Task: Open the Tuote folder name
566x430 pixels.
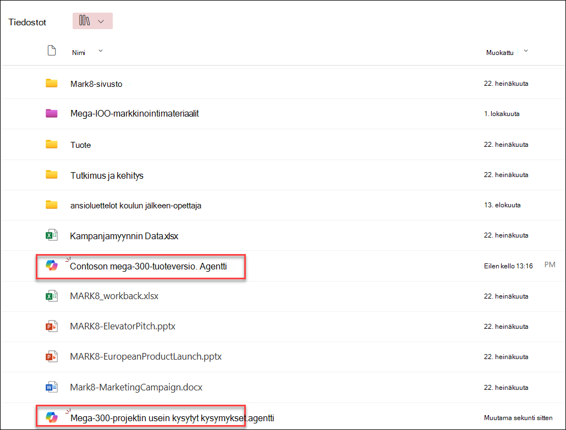Action: tap(80, 145)
